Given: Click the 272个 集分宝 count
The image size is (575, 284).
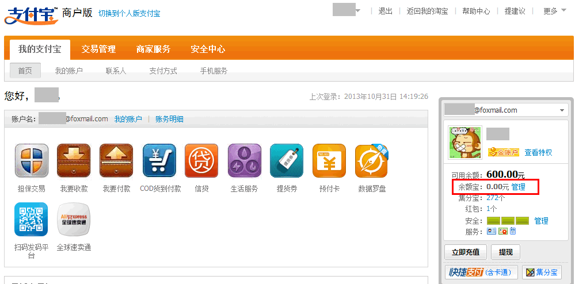Looking at the screenshot, I should pyautogui.click(x=496, y=198).
